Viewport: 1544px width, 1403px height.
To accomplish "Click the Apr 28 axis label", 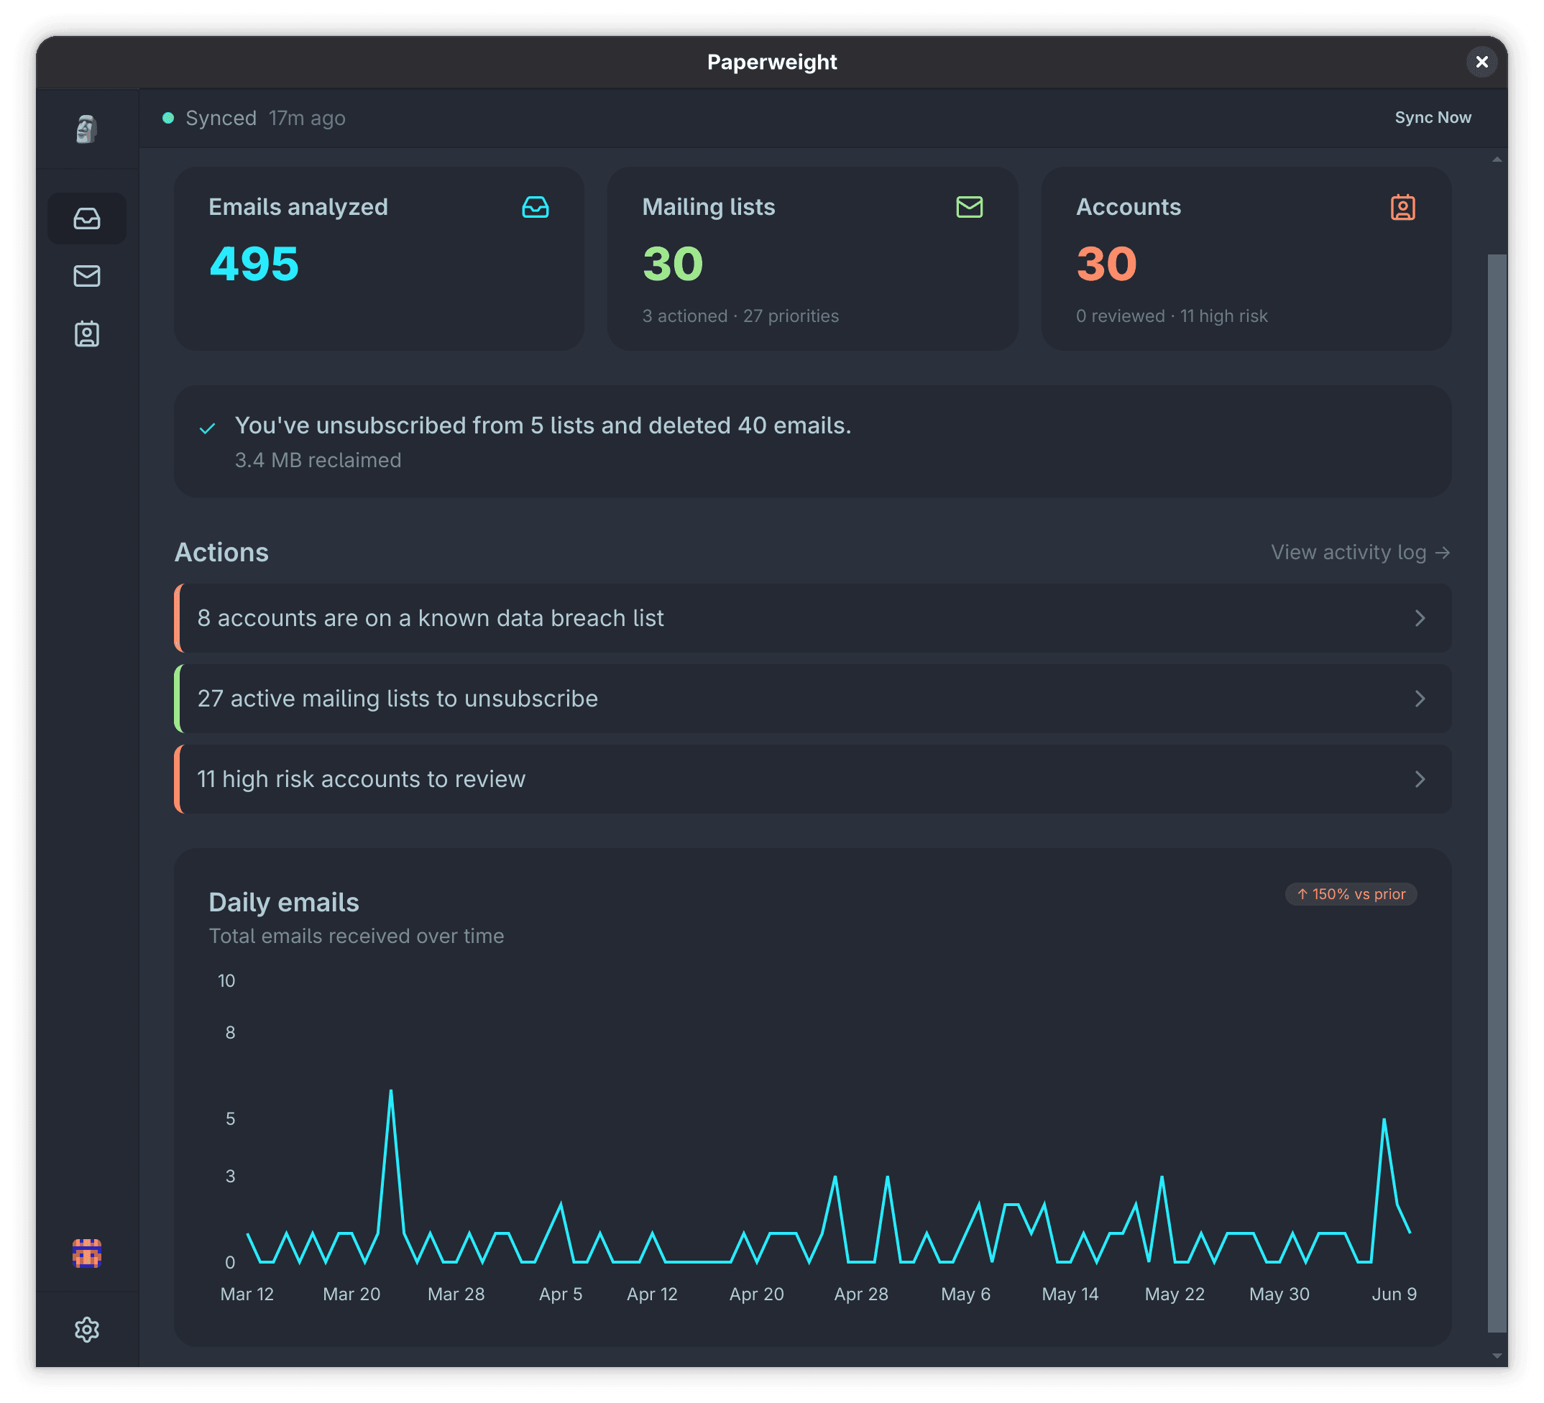I will tap(861, 1294).
